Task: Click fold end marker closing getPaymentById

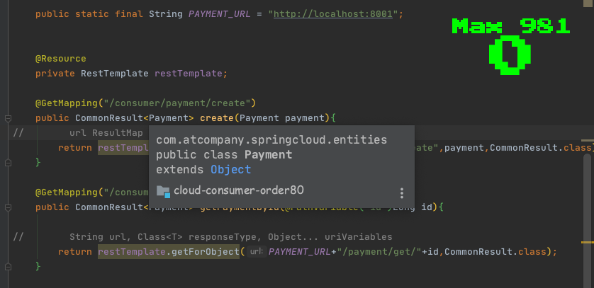Action: pyautogui.click(x=8, y=267)
